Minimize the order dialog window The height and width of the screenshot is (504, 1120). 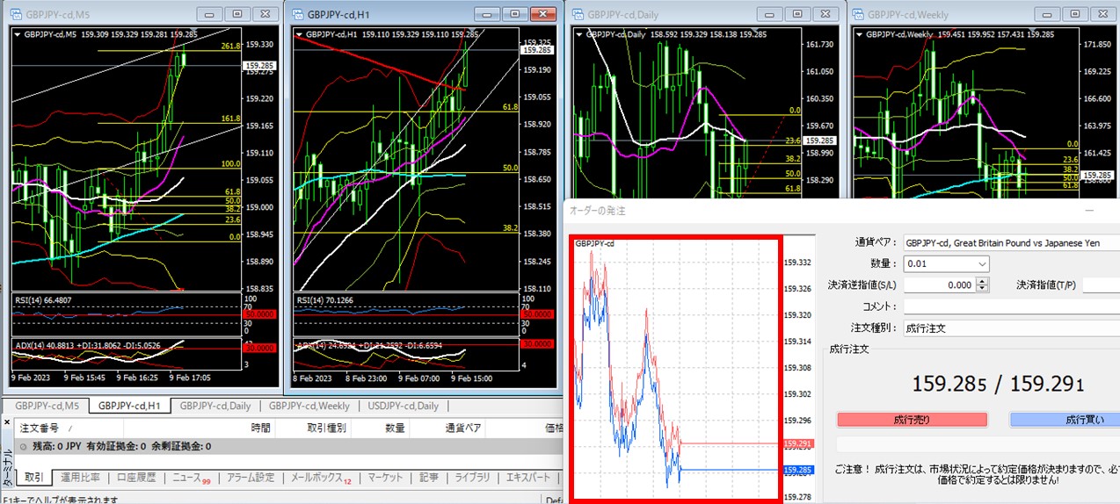[1090, 212]
